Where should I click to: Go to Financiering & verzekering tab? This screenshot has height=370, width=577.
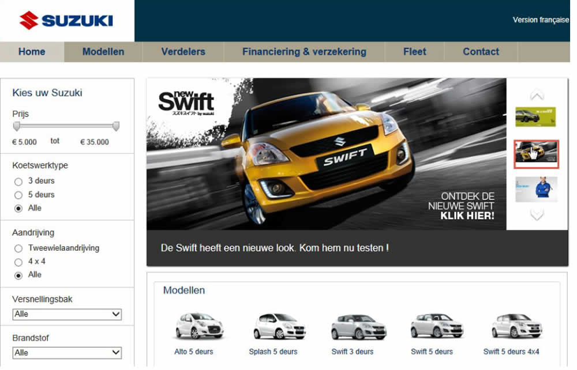pyautogui.click(x=304, y=52)
